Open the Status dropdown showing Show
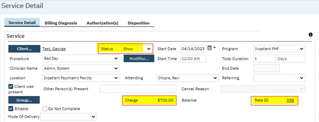This screenshot has width=319, height=122. click(137, 49)
